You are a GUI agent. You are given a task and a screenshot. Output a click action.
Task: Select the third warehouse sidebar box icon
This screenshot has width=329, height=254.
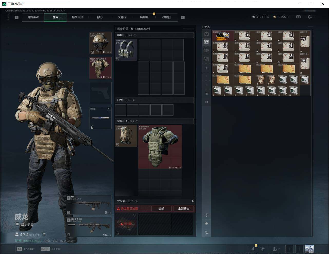207,50
